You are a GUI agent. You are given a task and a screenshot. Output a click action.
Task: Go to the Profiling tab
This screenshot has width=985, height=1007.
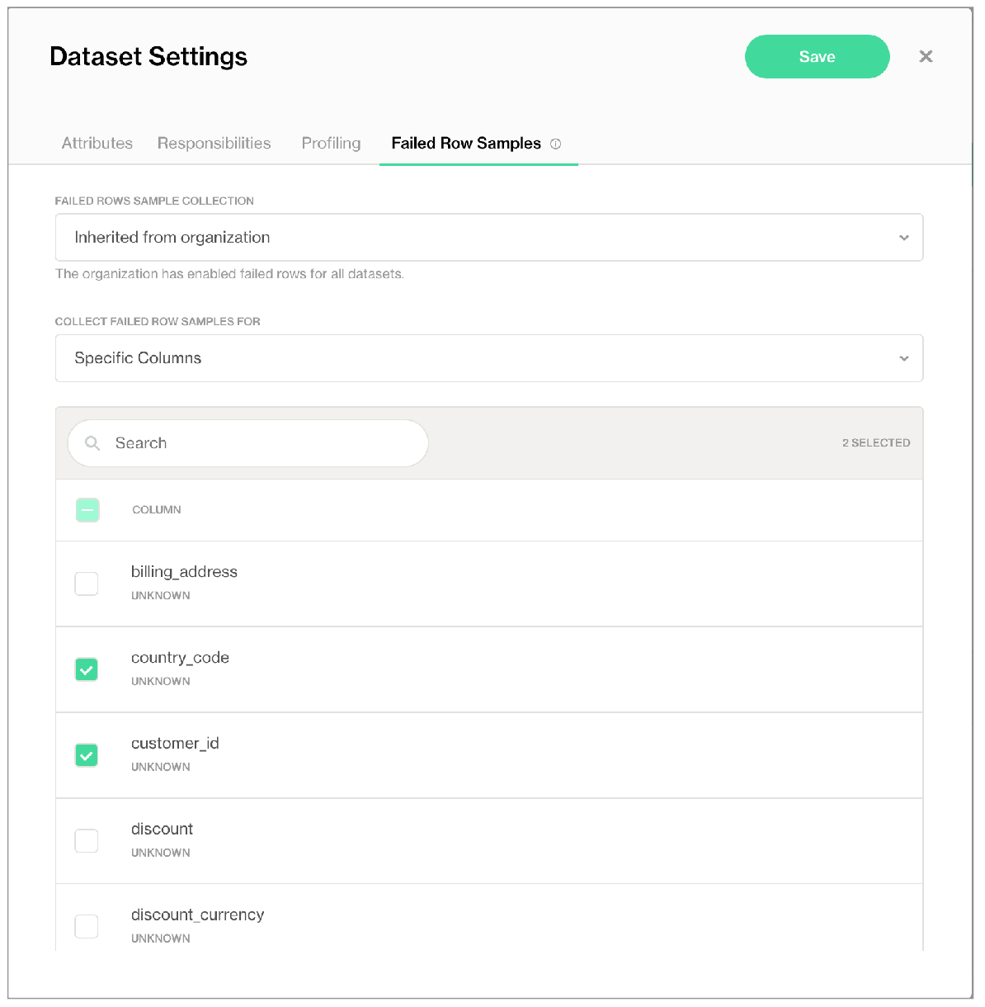331,144
